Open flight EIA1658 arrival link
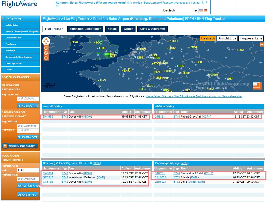Image resolution: width=270 pixels, height=202 pixels. point(48,117)
